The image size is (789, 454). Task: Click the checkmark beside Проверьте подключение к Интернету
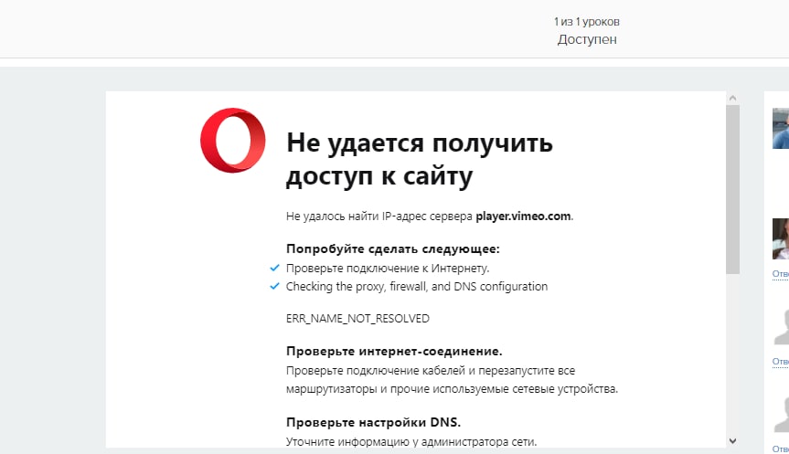(x=274, y=268)
